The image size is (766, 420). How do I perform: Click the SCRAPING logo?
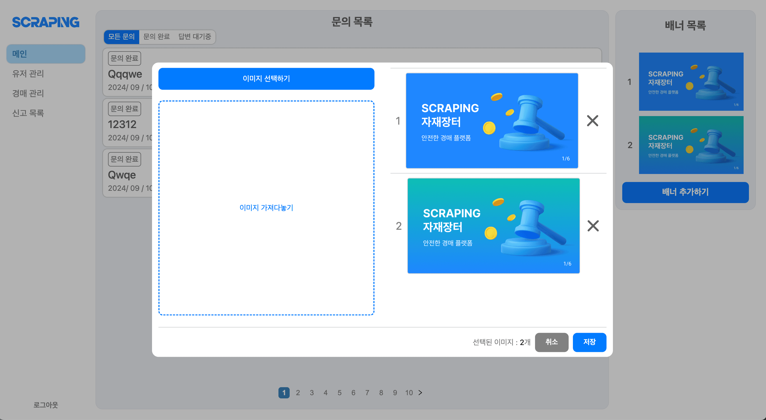click(x=46, y=22)
